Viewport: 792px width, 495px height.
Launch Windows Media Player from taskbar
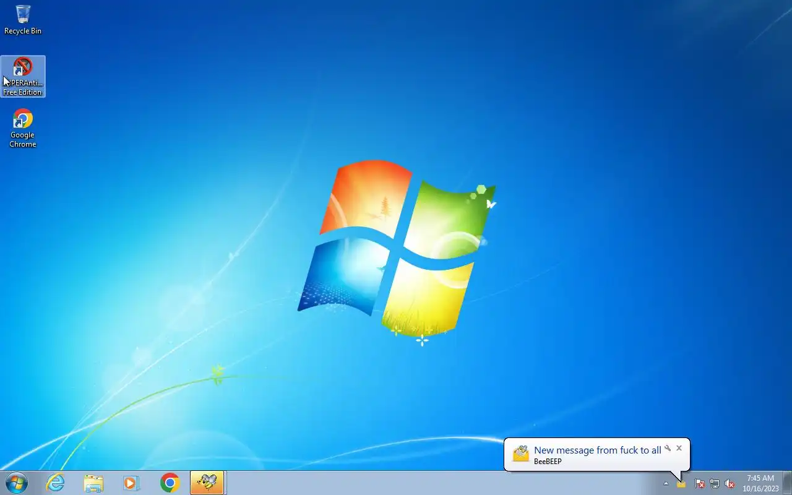coord(131,483)
